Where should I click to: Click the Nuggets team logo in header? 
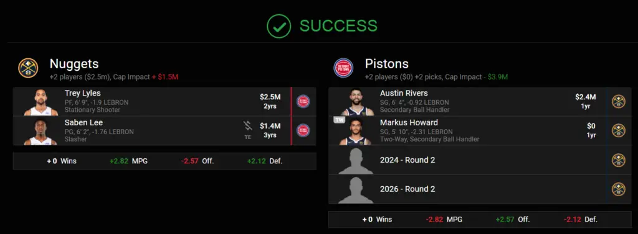pyautogui.click(x=28, y=68)
